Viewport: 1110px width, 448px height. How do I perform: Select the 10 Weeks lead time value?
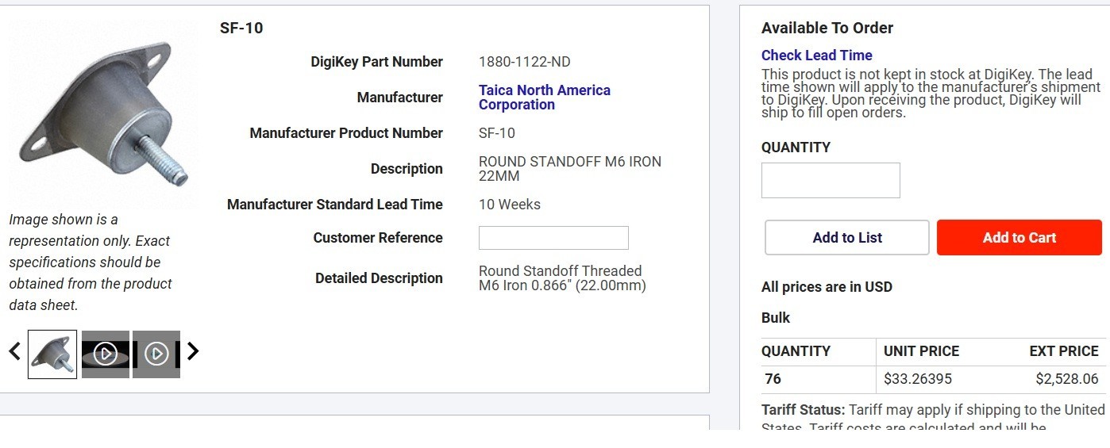point(510,205)
